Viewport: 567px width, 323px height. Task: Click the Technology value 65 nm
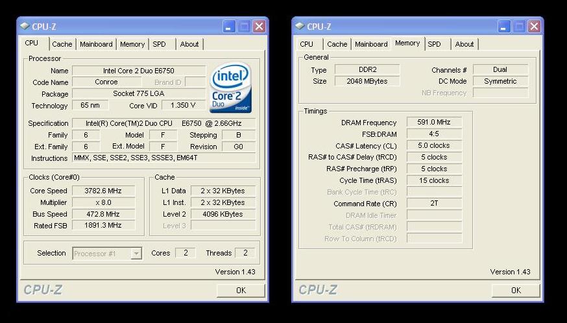pyautogui.click(x=90, y=105)
